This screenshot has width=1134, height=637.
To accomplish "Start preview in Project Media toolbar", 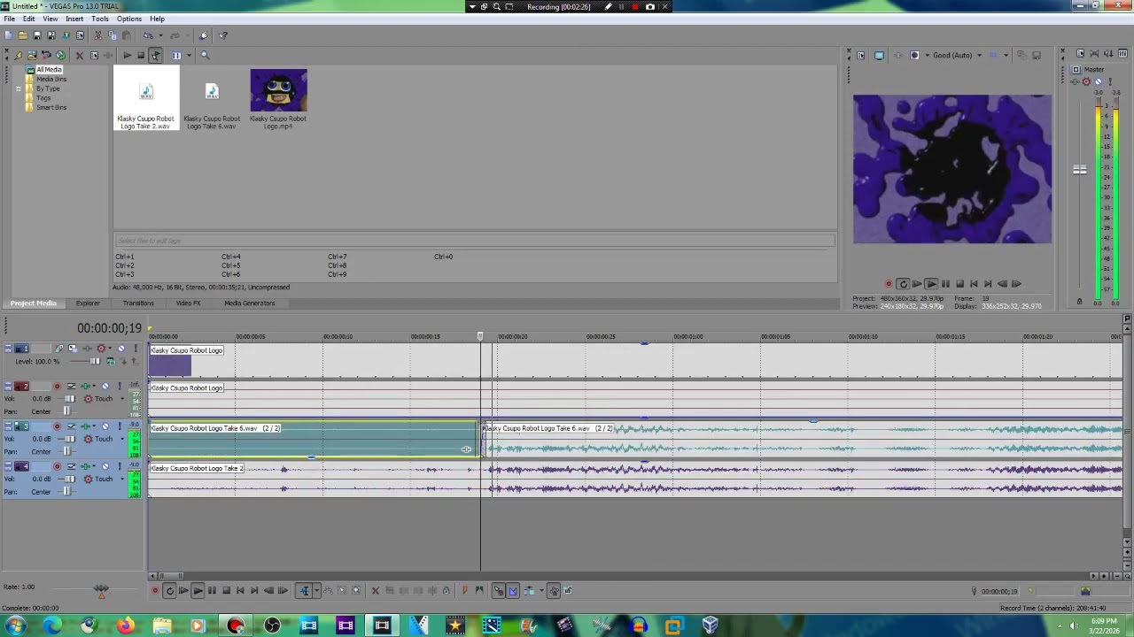I will tap(127, 55).
